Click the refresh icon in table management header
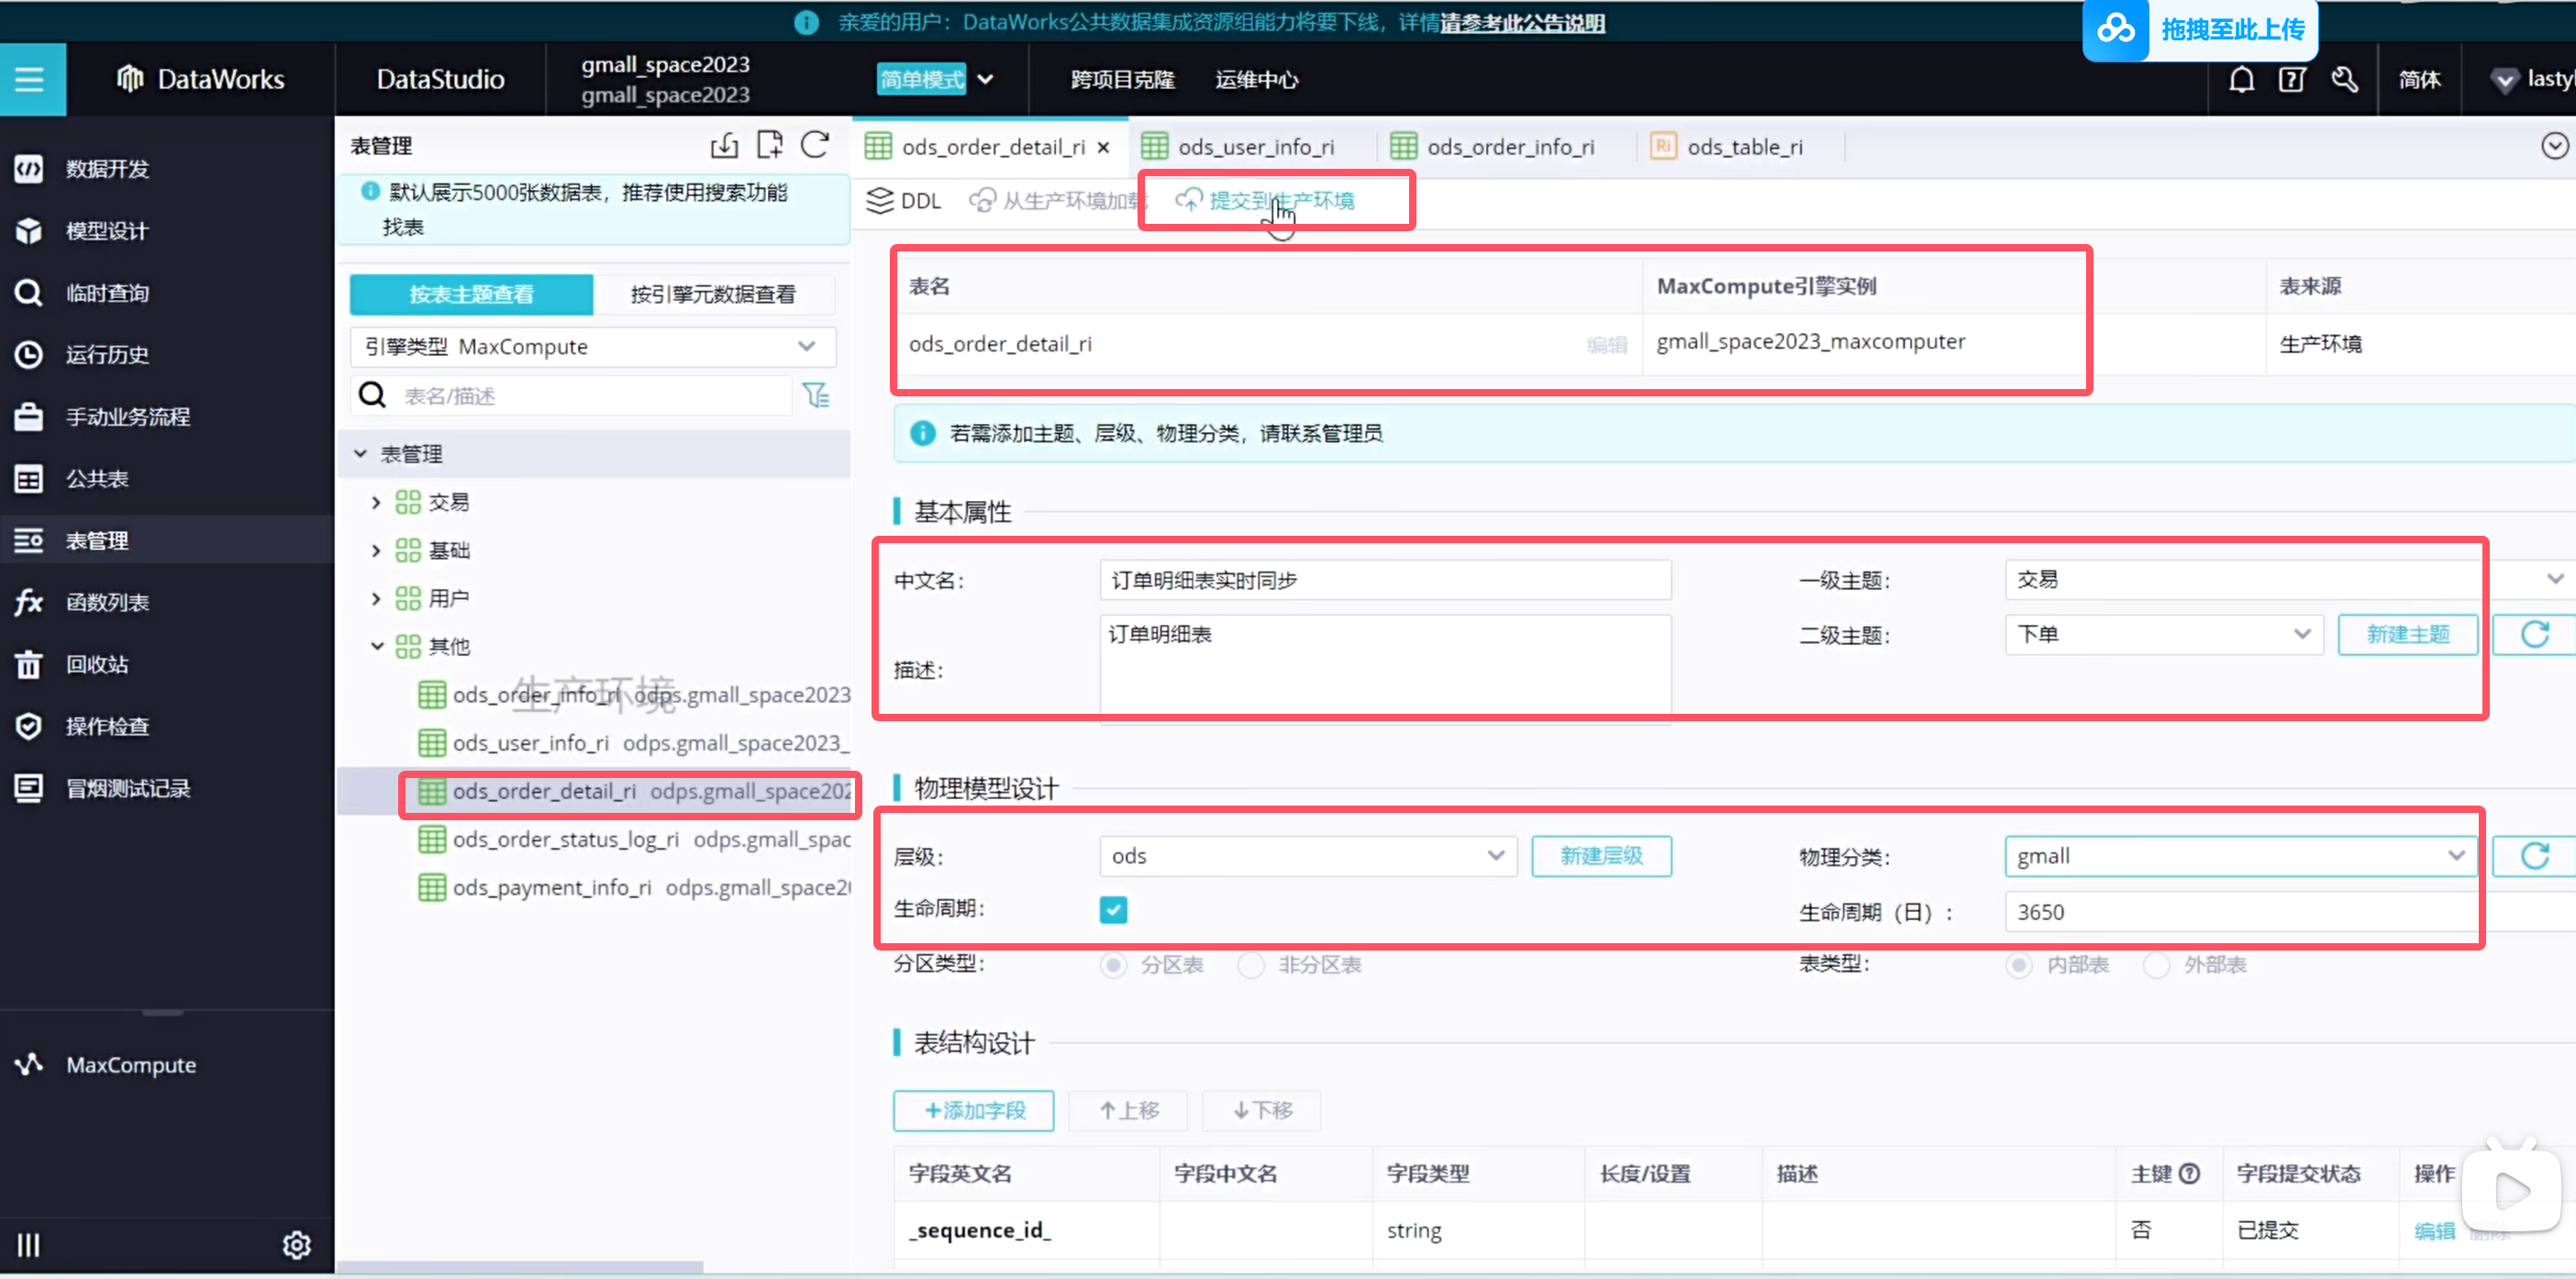Viewport: 2576px width, 1279px height. [x=815, y=146]
